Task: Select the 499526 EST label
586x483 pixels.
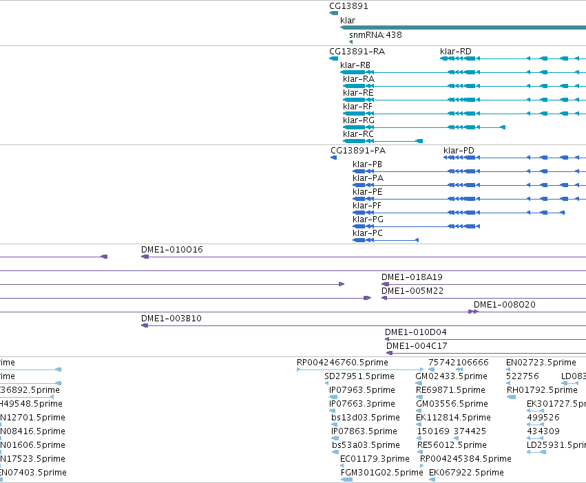Action: click(543, 417)
